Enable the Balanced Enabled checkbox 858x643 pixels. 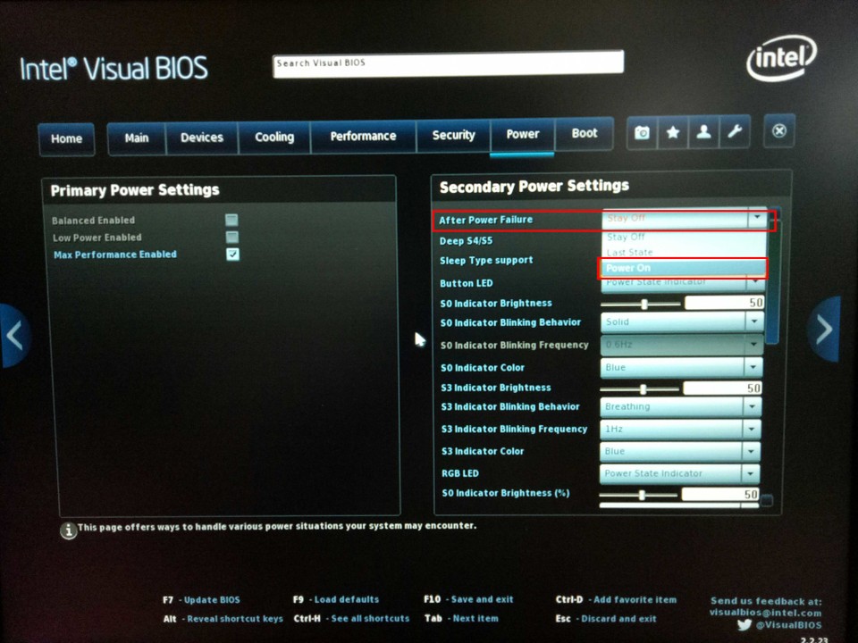[231, 219]
